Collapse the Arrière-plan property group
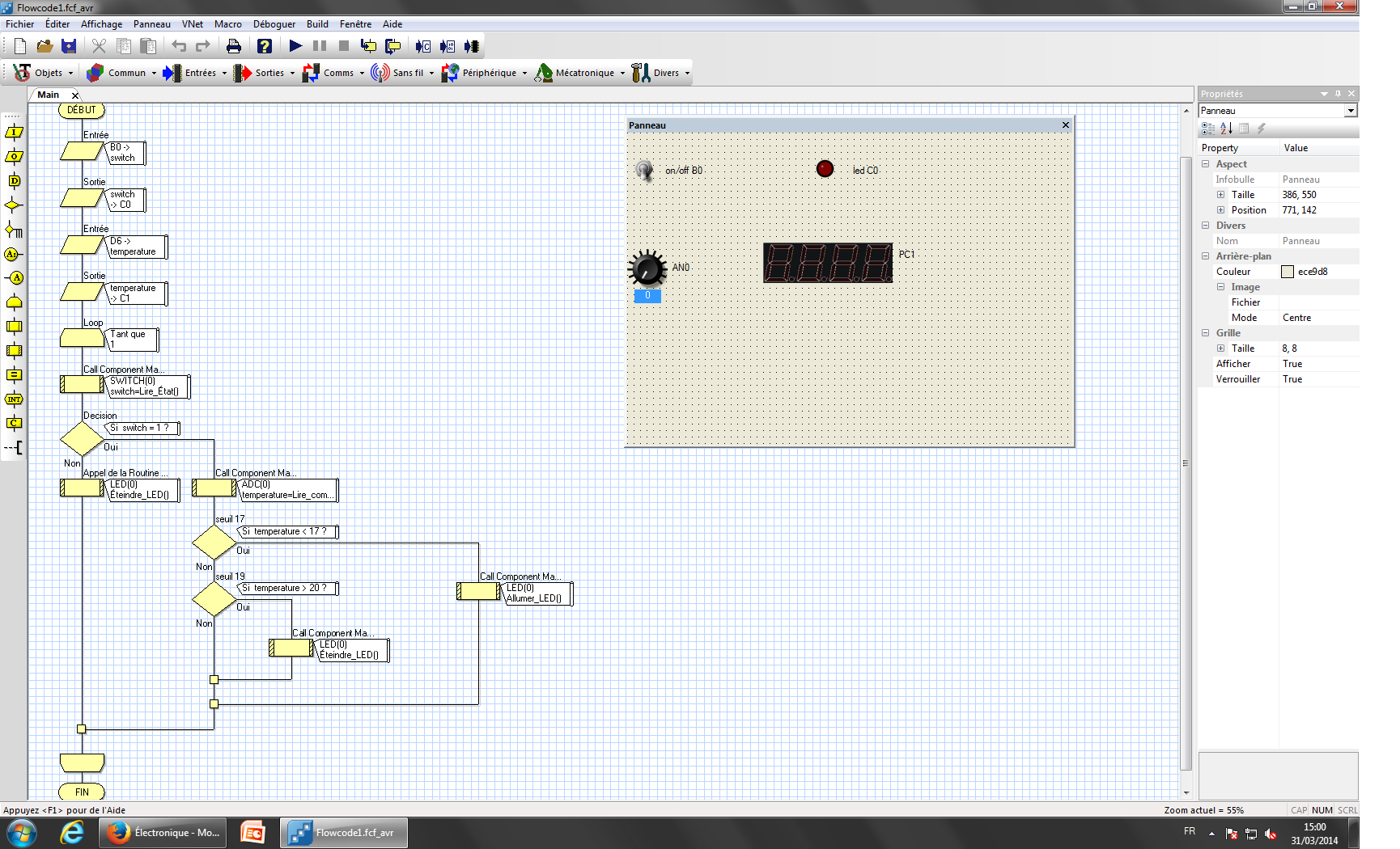This screenshot has width=1400, height=849. (x=1205, y=256)
